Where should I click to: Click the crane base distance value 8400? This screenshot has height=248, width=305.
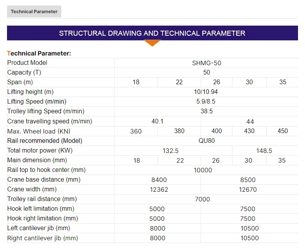(159, 180)
